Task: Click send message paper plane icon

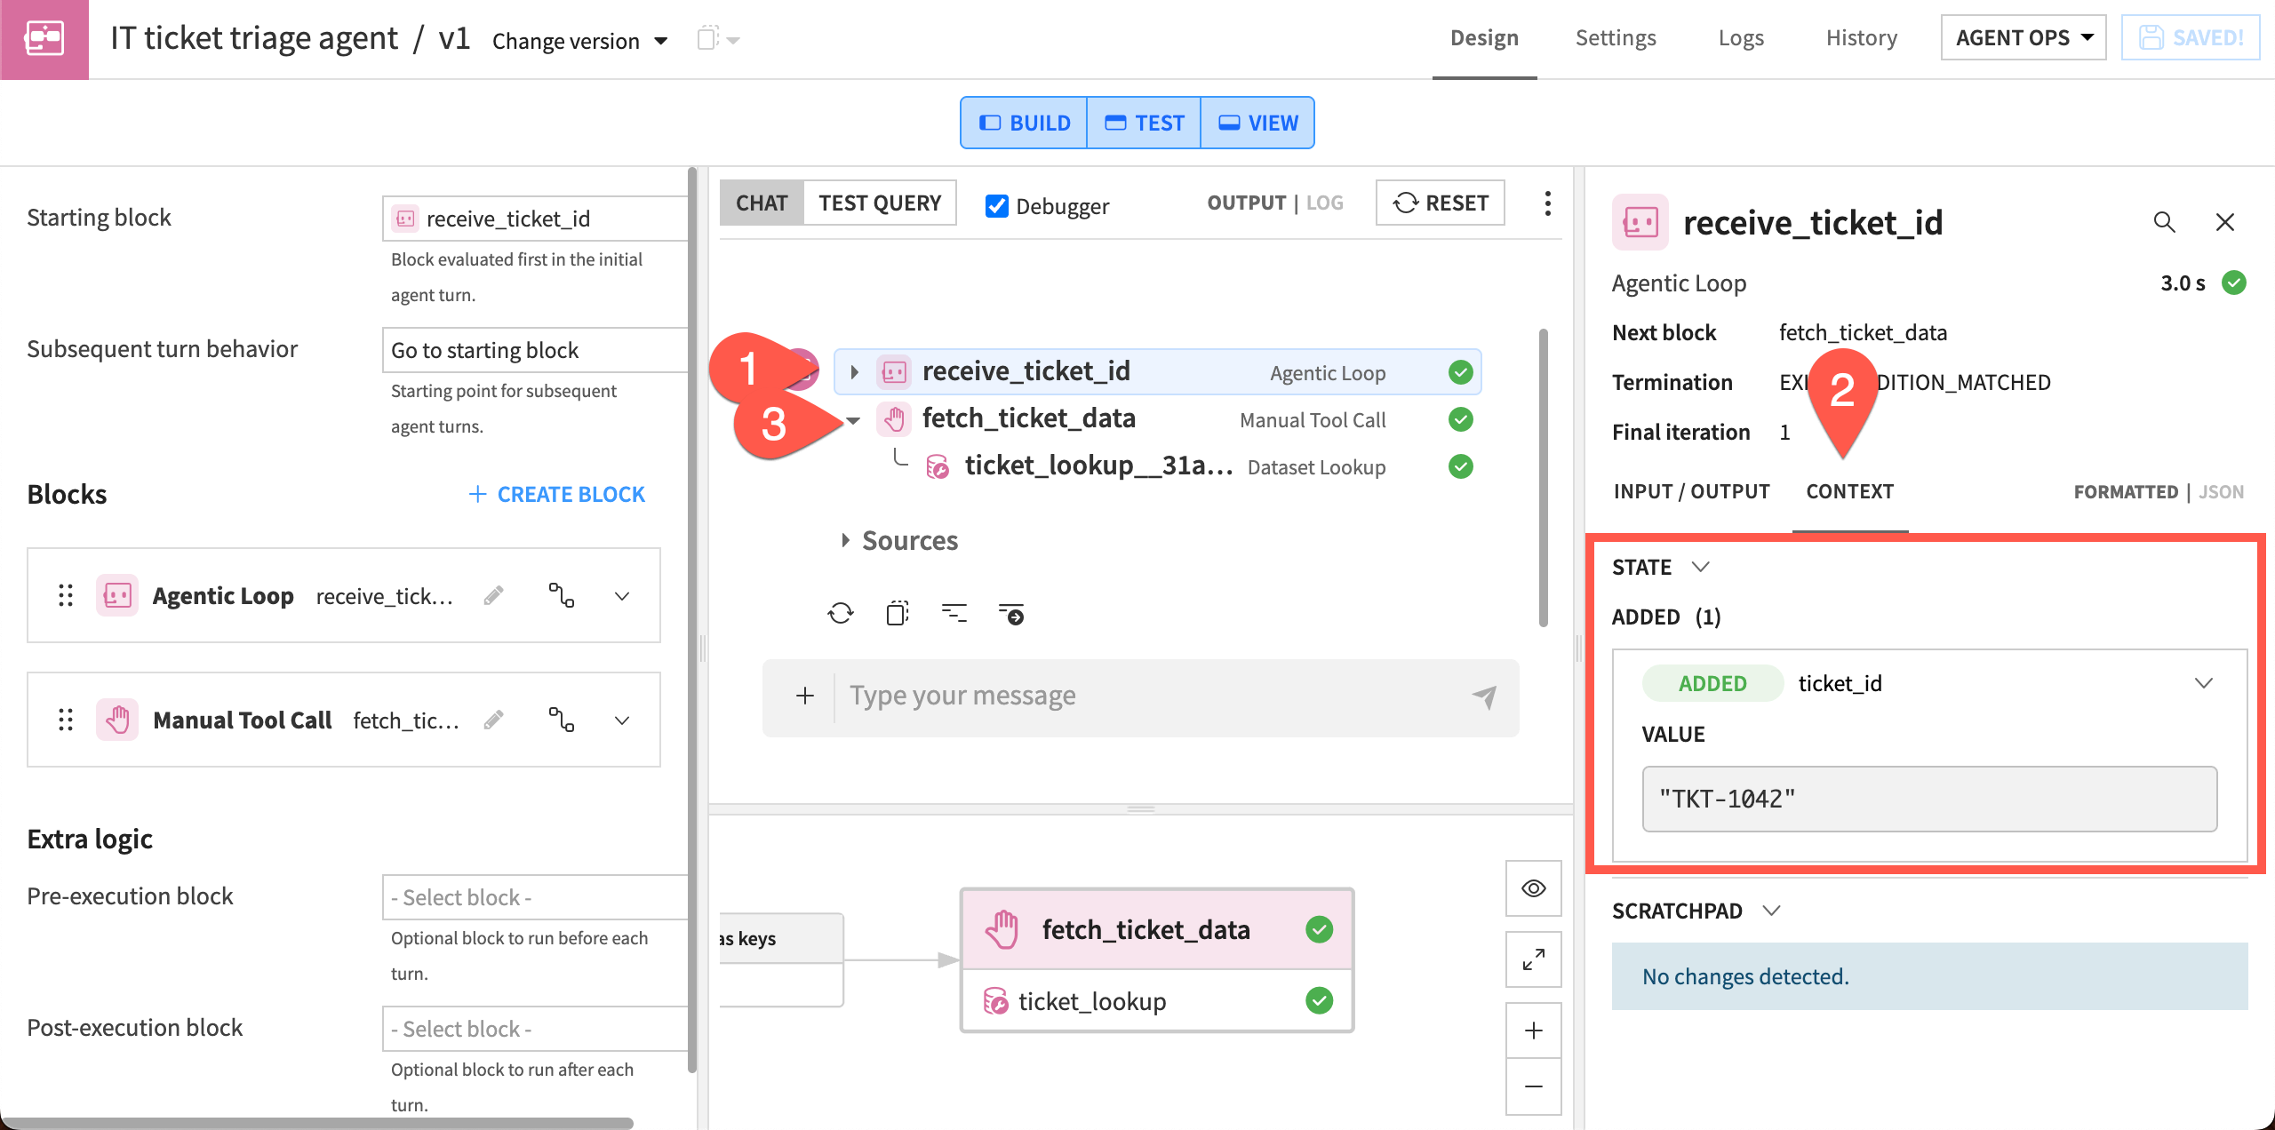Action: [x=1484, y=696]
